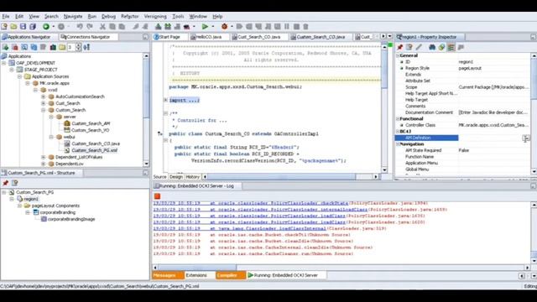
Task: Open the editor tab list dropdown arrow
Action: click(x=389, y=36)
